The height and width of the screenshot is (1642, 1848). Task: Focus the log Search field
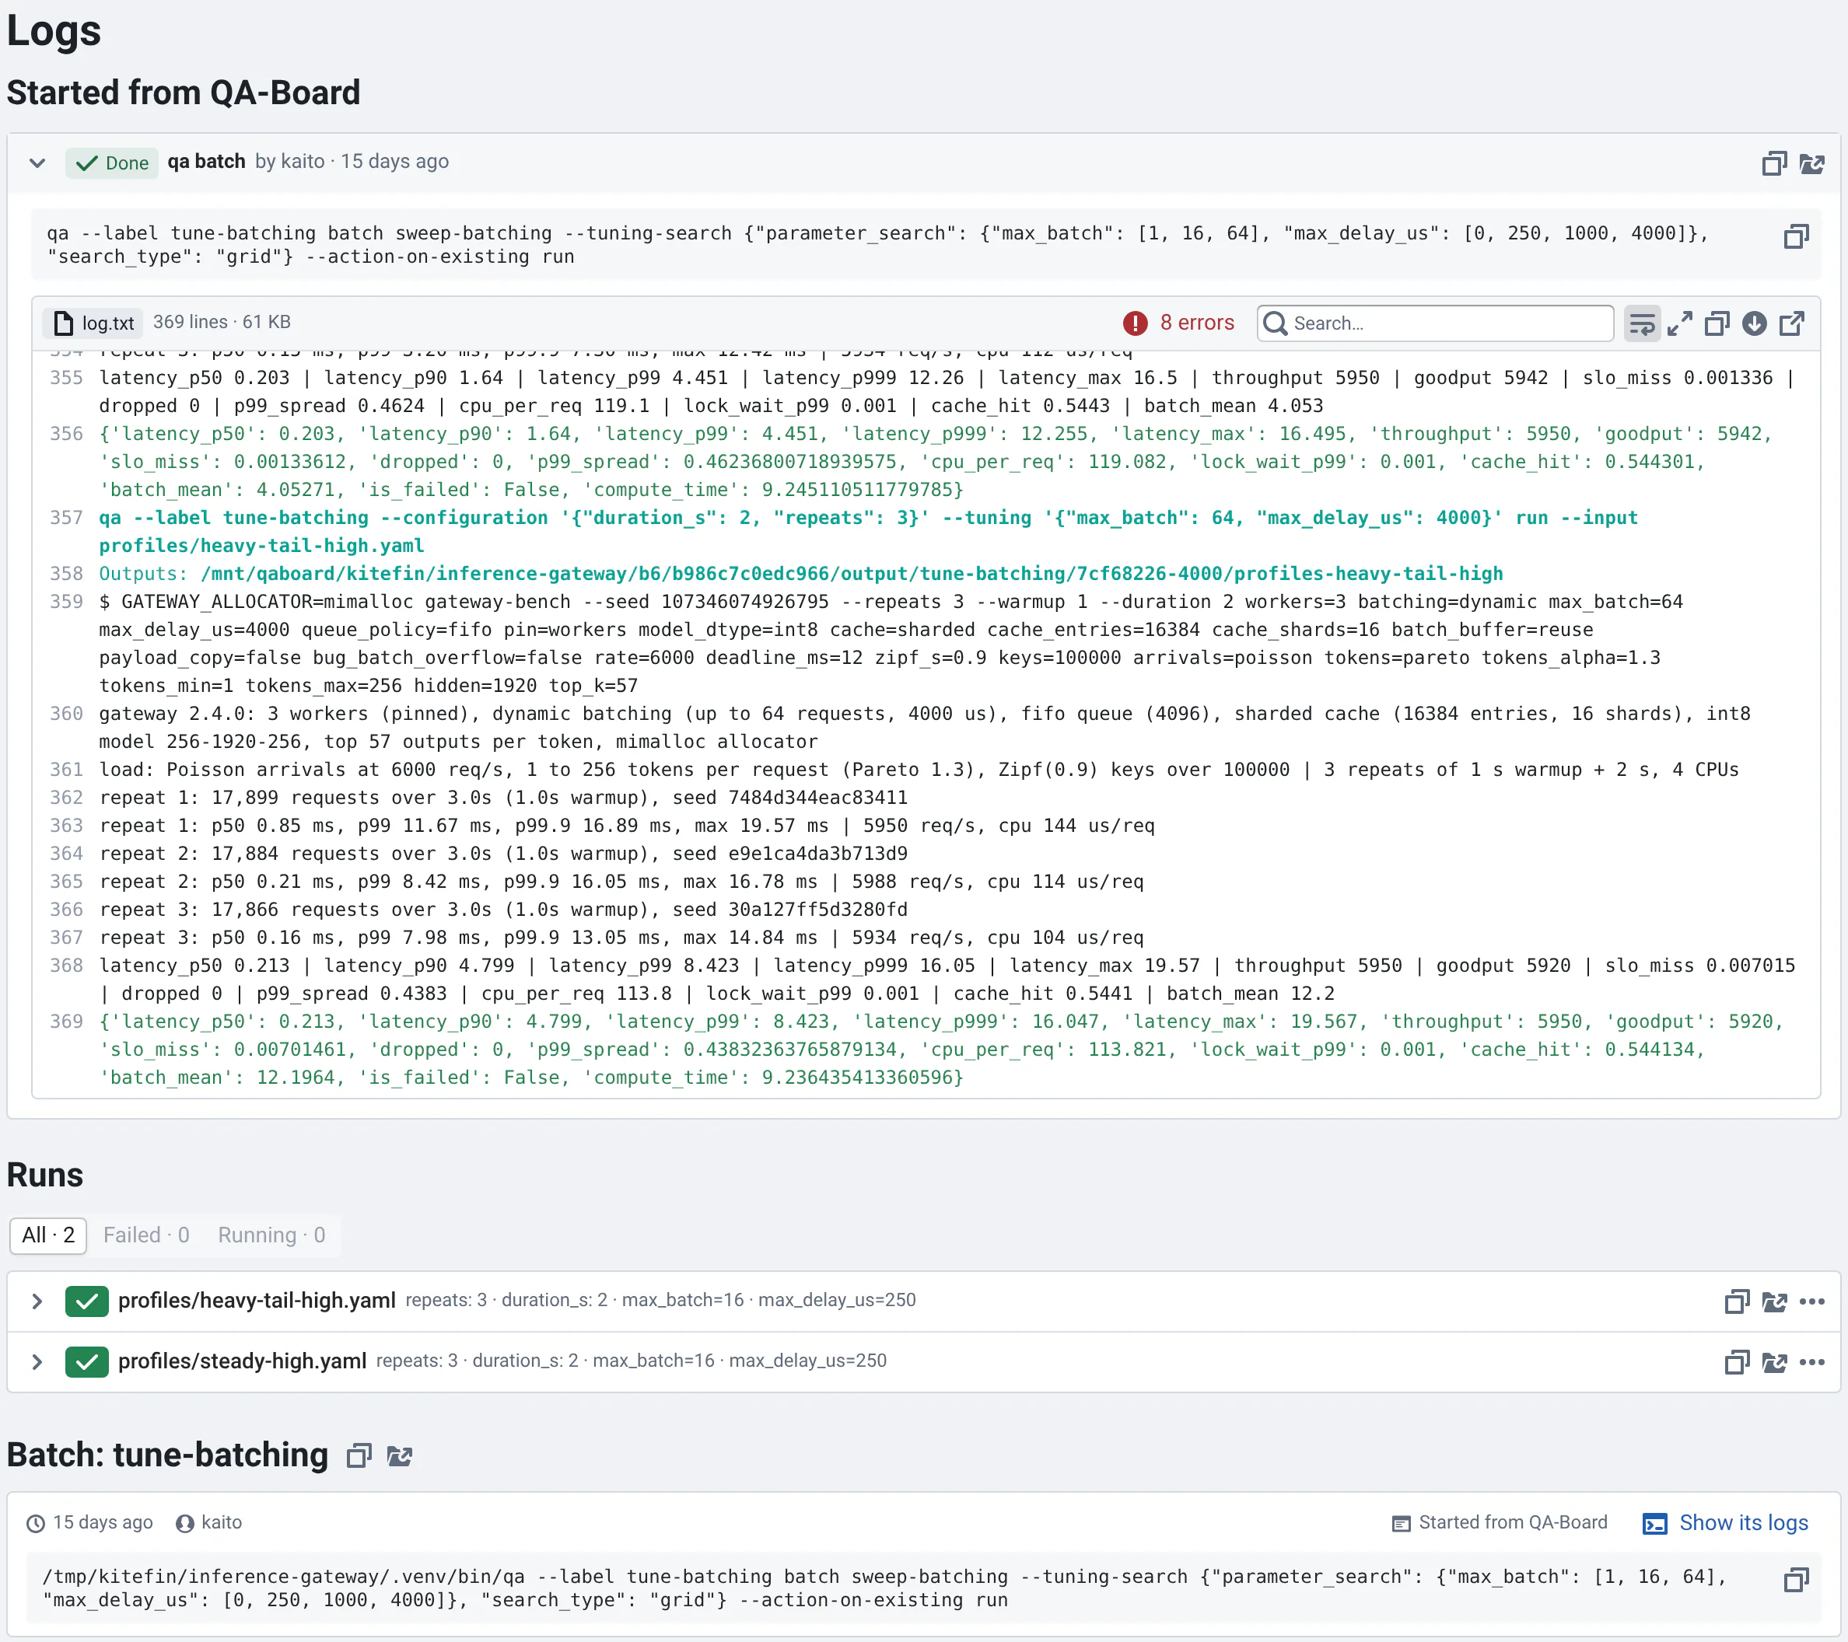pos(1435,323)
